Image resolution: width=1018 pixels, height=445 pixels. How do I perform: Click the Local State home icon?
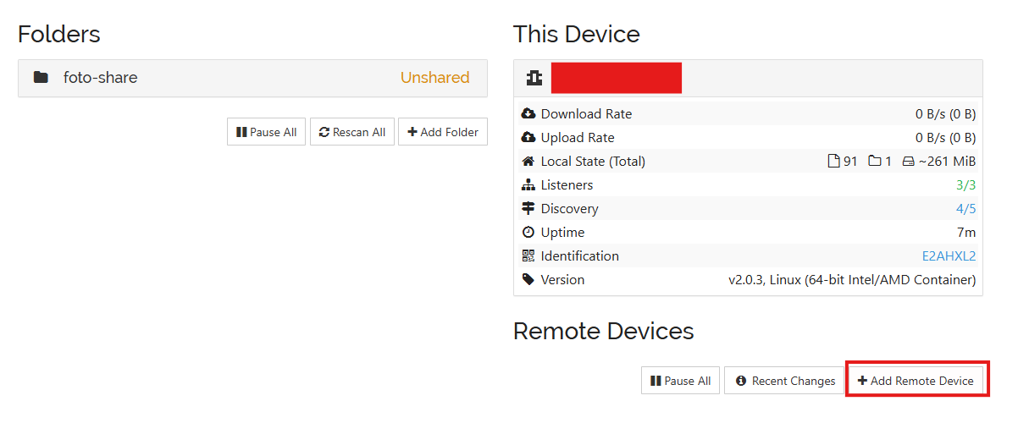point(528,162)
